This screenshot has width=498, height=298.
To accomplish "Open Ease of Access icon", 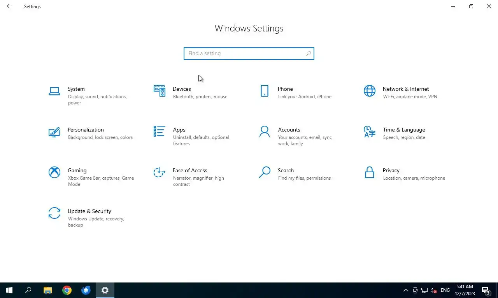I will tap(160, 172).
